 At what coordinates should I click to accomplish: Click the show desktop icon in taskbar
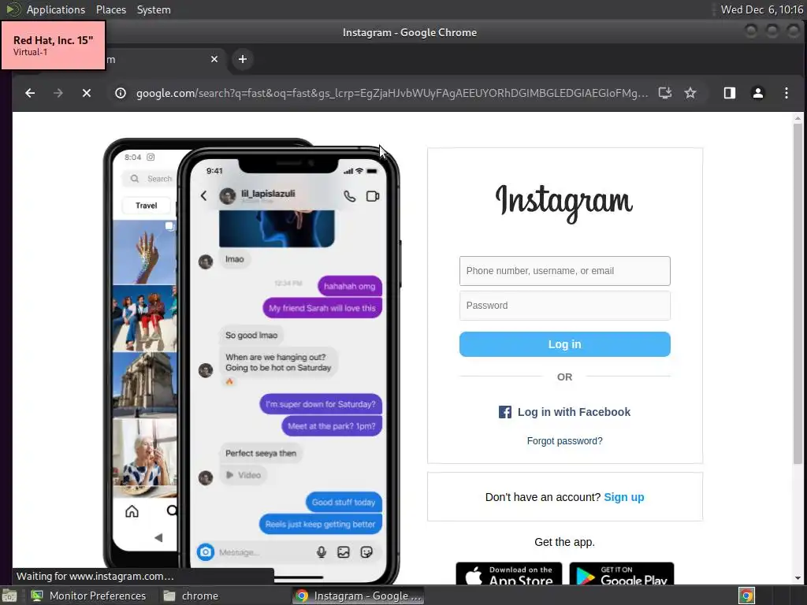pyautogui.click(x=9, y=596)
